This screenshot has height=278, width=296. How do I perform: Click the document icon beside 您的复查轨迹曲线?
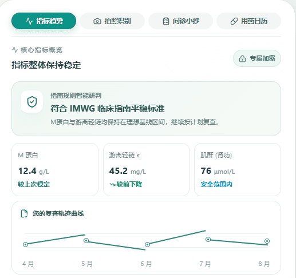[x=24, y=213]
